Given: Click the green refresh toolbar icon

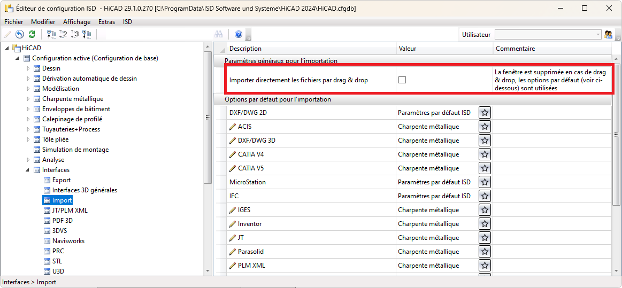Looking at the screenshot, I should click(x=32, y=35).
